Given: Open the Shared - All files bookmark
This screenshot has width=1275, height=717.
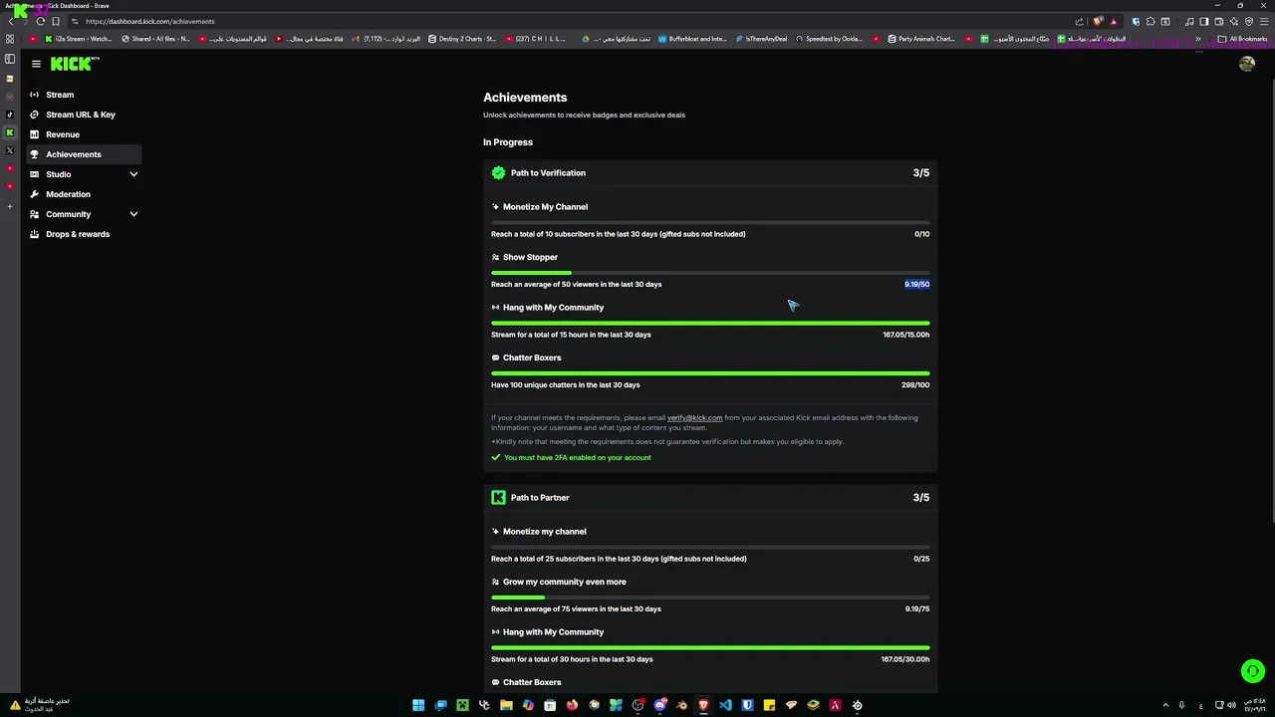Looking at the screenshot, I should pyautogui.click(x=155, y=39).
